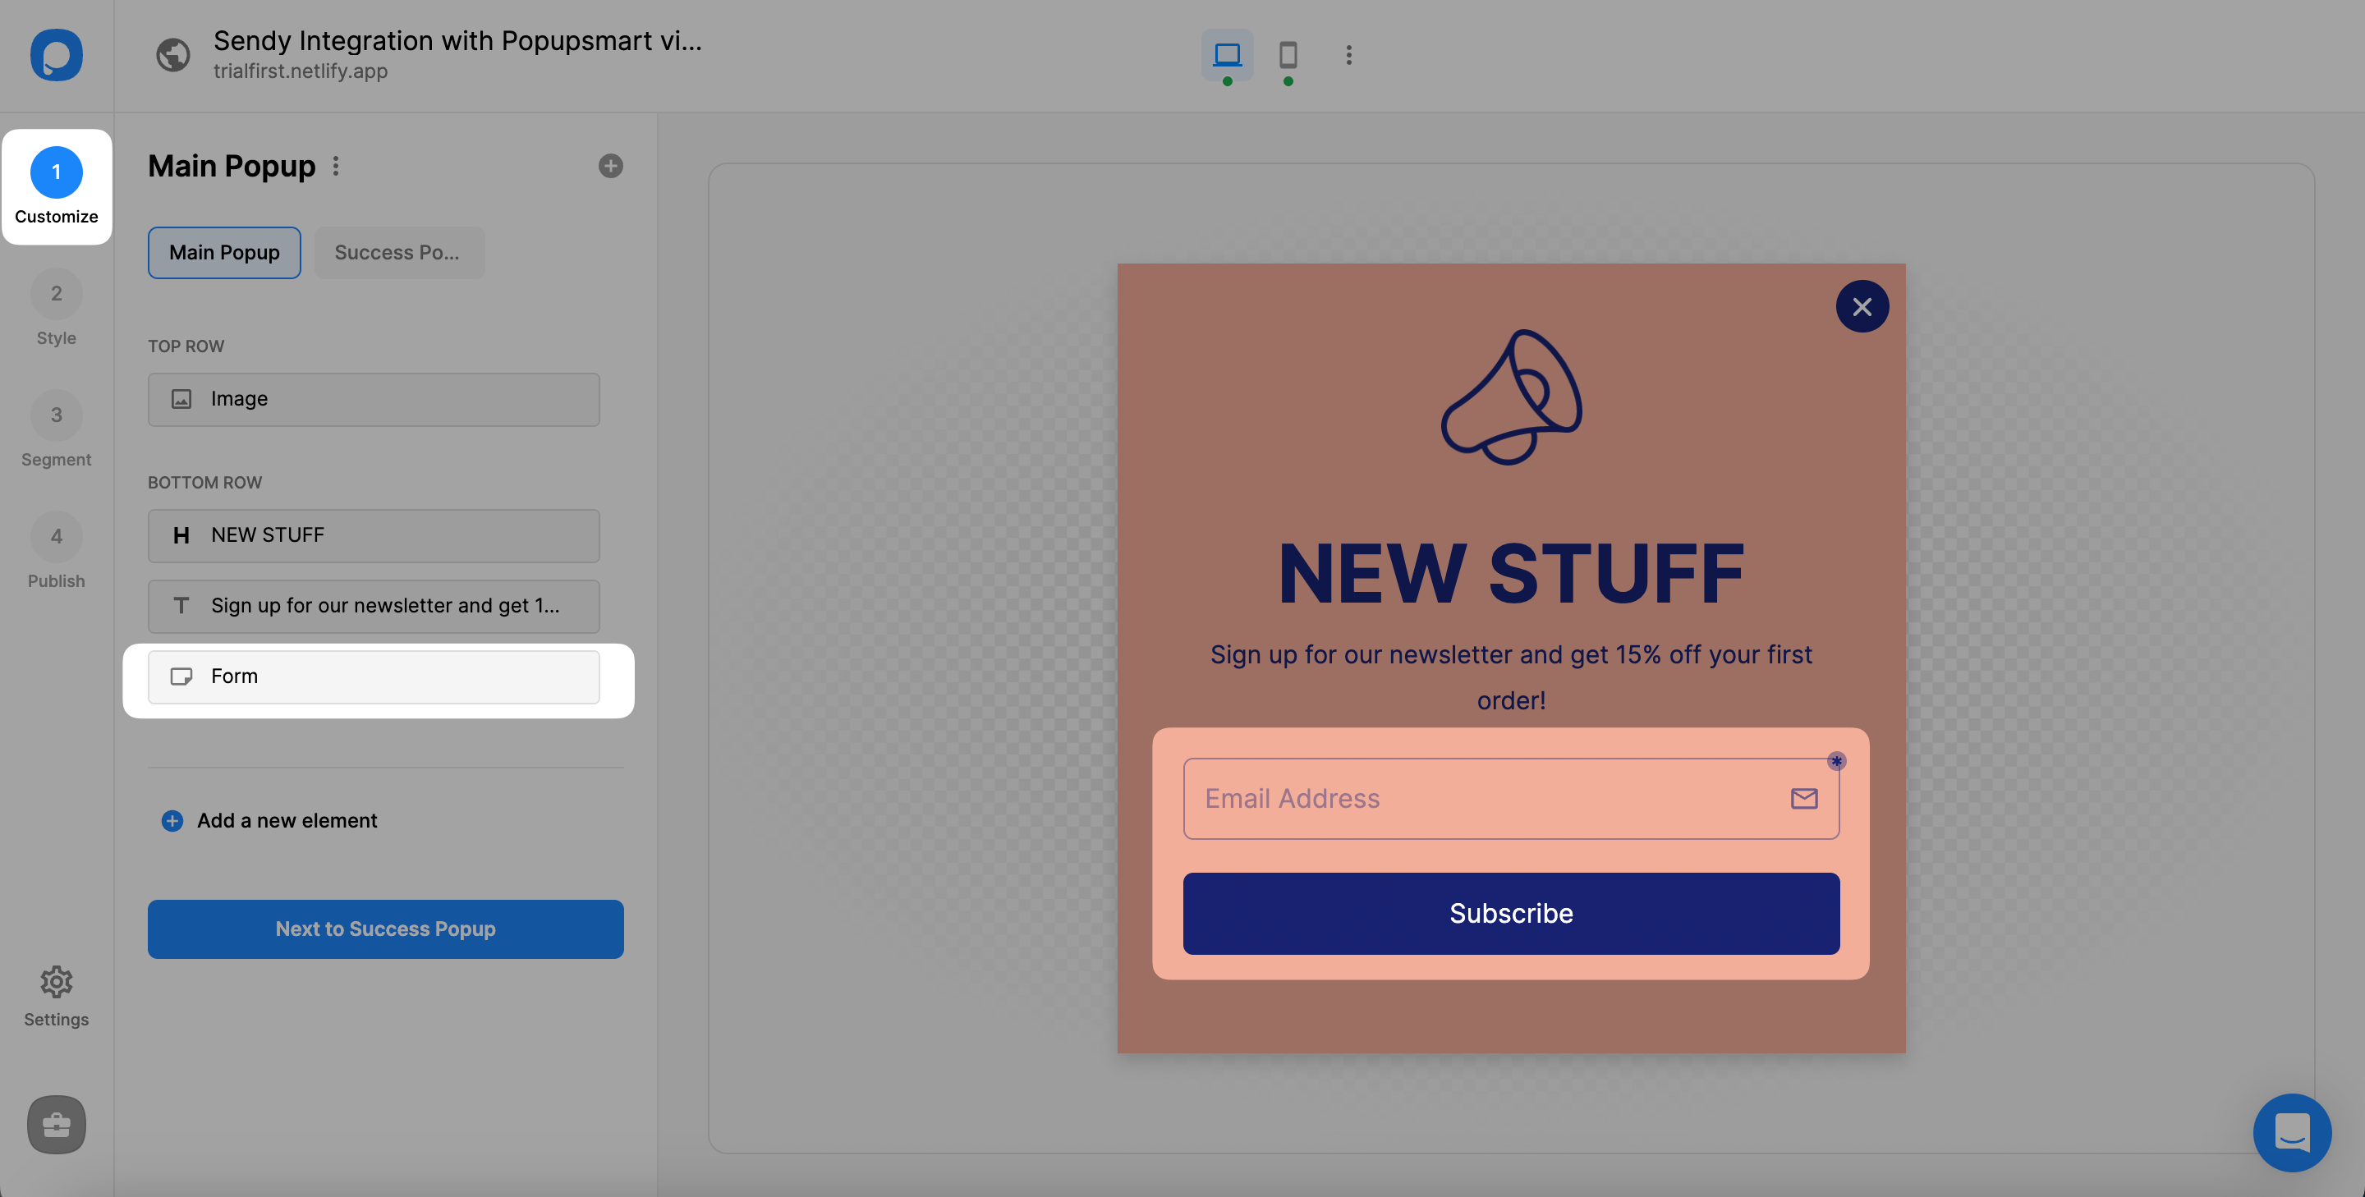Select the Image element row
2365x1197 pixels.
[374, 399]
